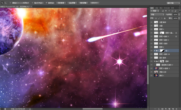Click the fx layer style icon
The width and height of the screenshot is (181, 110).
159,109
